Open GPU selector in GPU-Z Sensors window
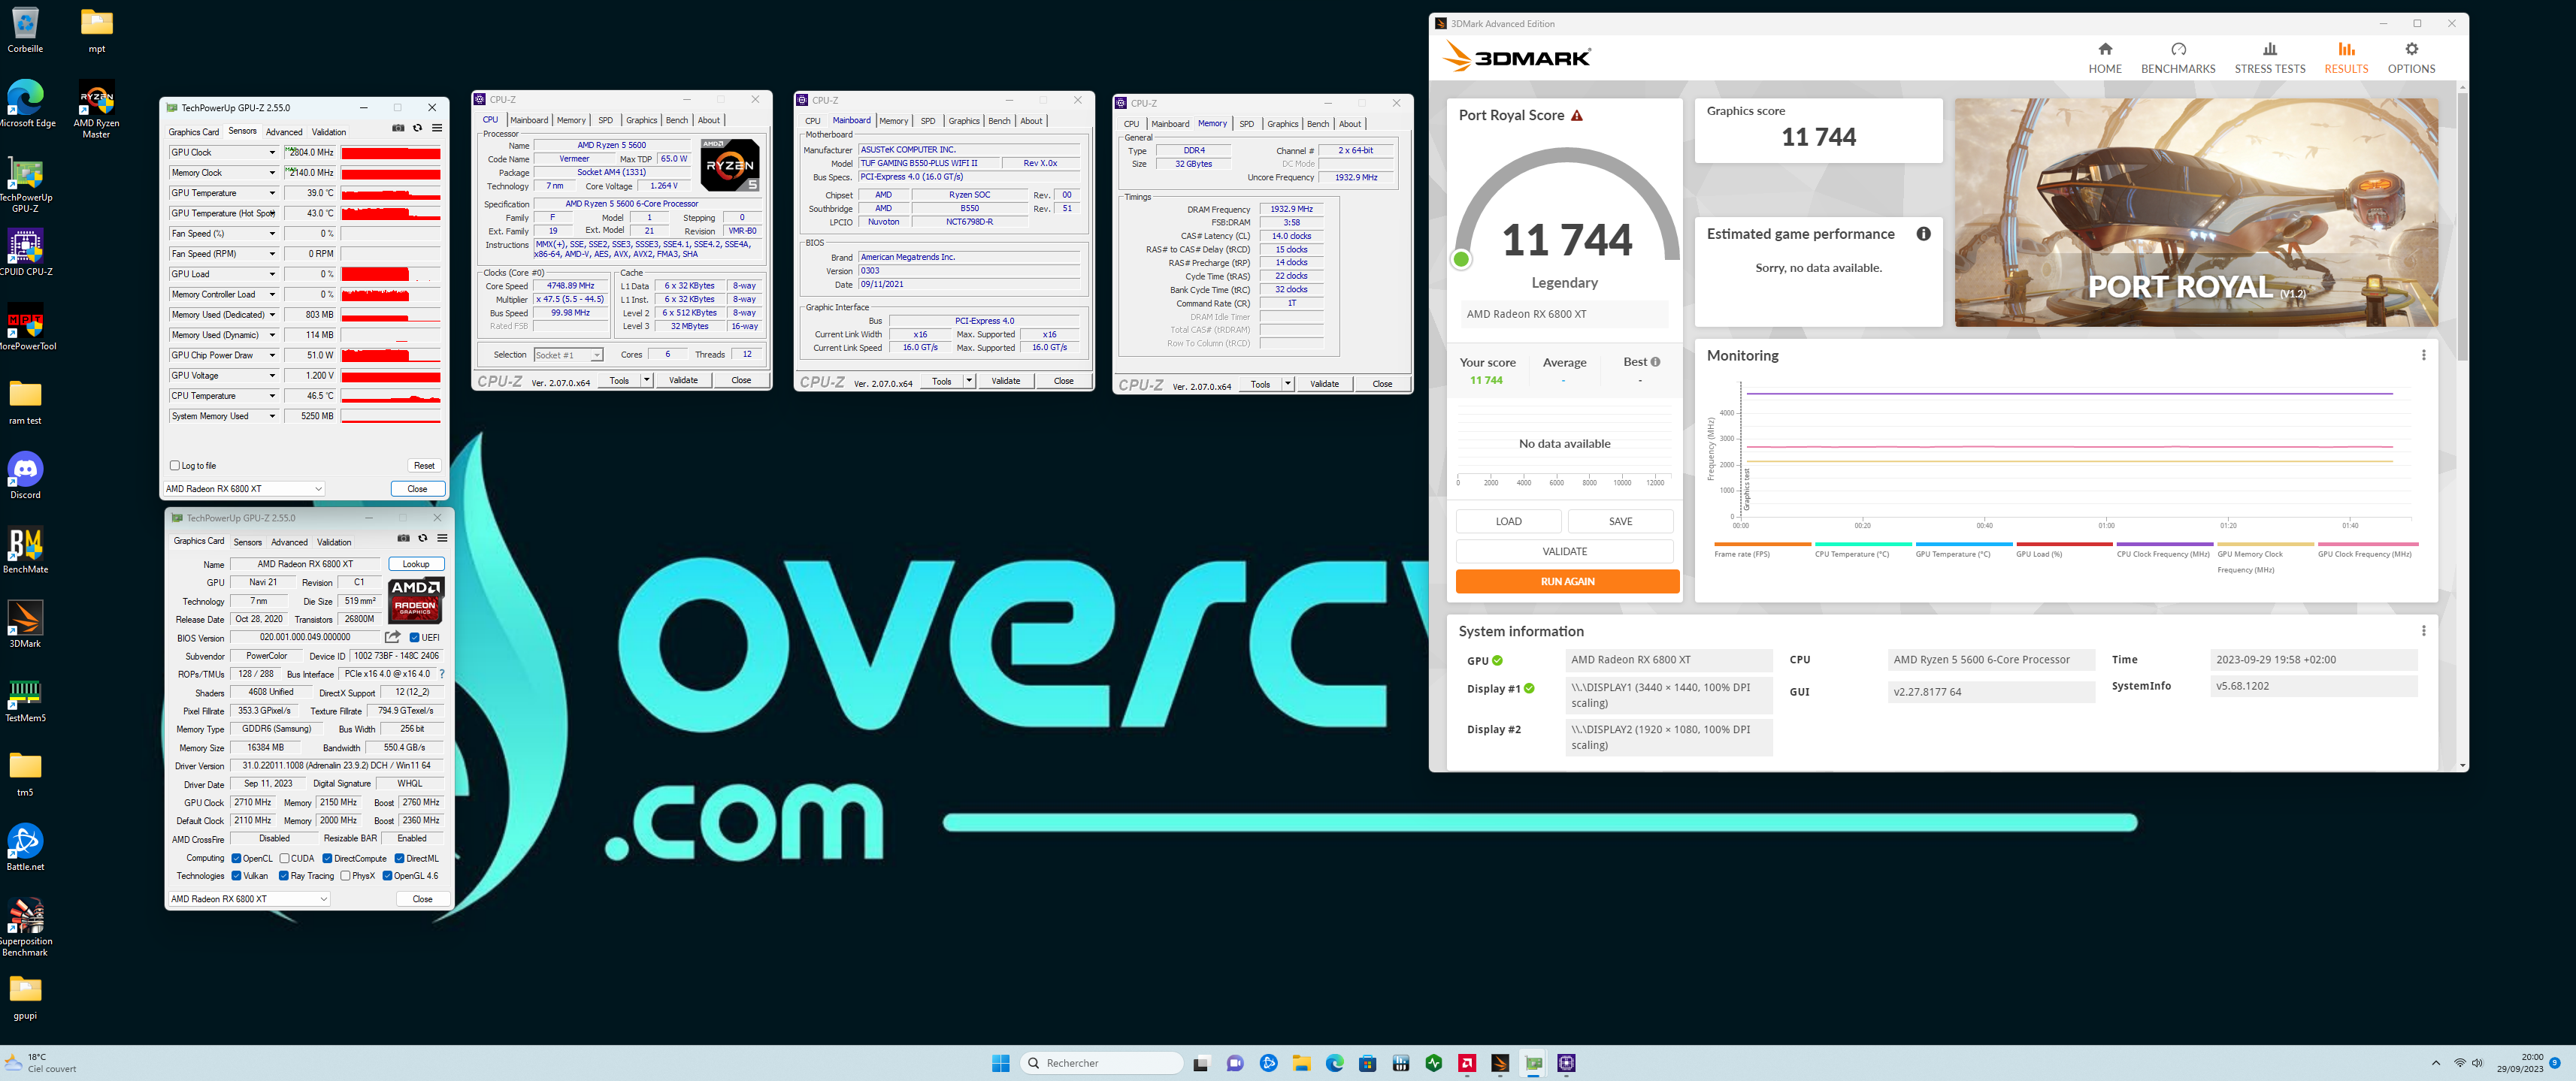 (244, 488)
